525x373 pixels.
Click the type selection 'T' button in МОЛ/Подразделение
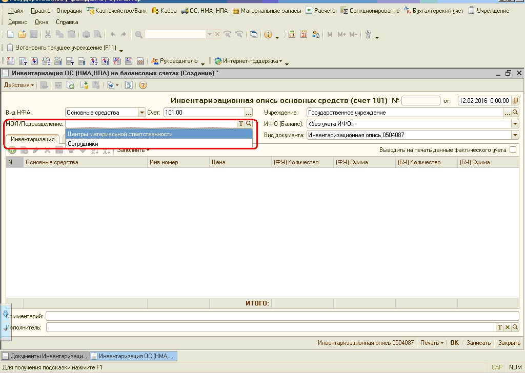pyautogui.click(x=241, y=124)
